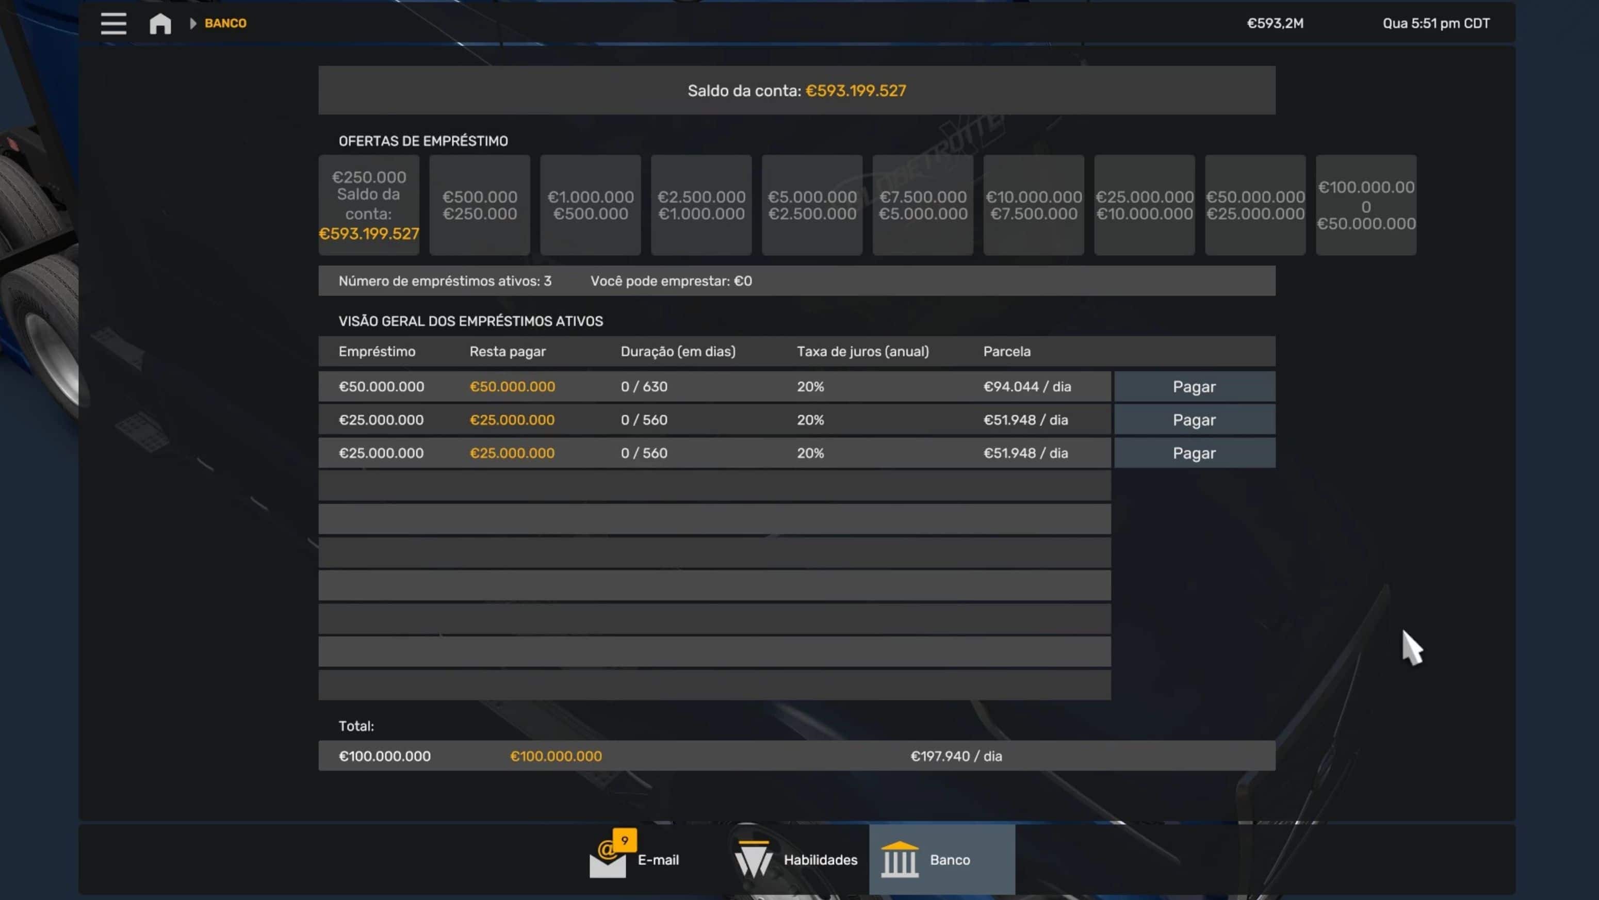Viewport: 1599px width, 900px height.
Task: Pick the €1.000.000 loan offer tile
Action: point(590,205)
